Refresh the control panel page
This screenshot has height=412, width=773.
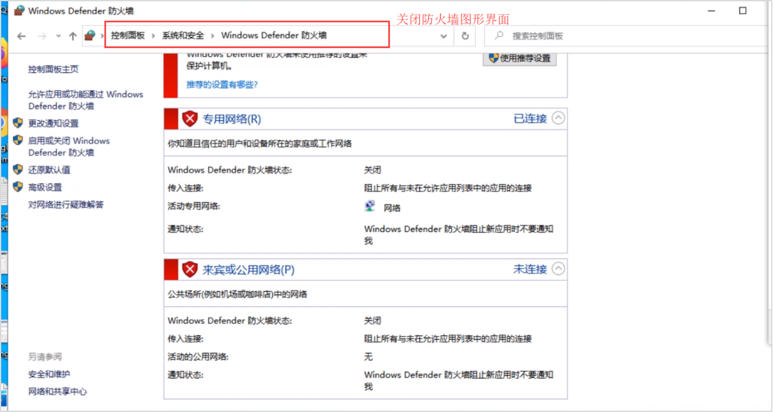tap(465, 36)
